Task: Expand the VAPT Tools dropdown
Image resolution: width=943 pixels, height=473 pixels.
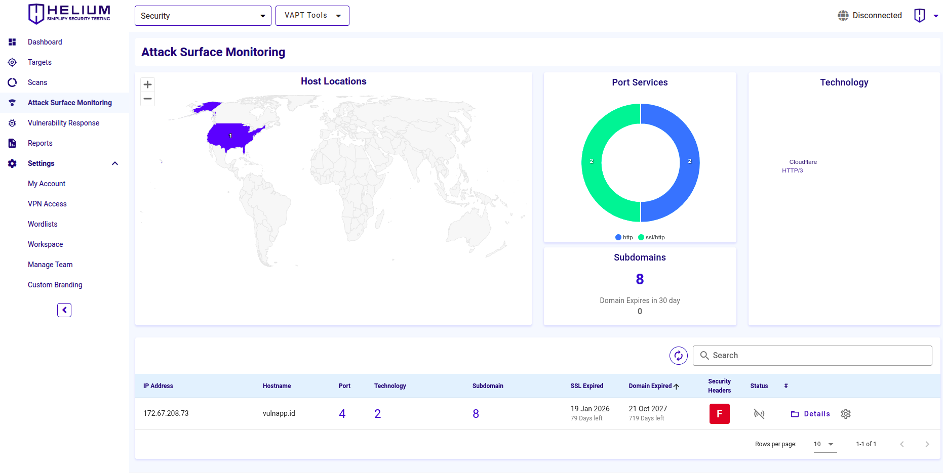Action: pyautogui.click(x=312, y=16)
